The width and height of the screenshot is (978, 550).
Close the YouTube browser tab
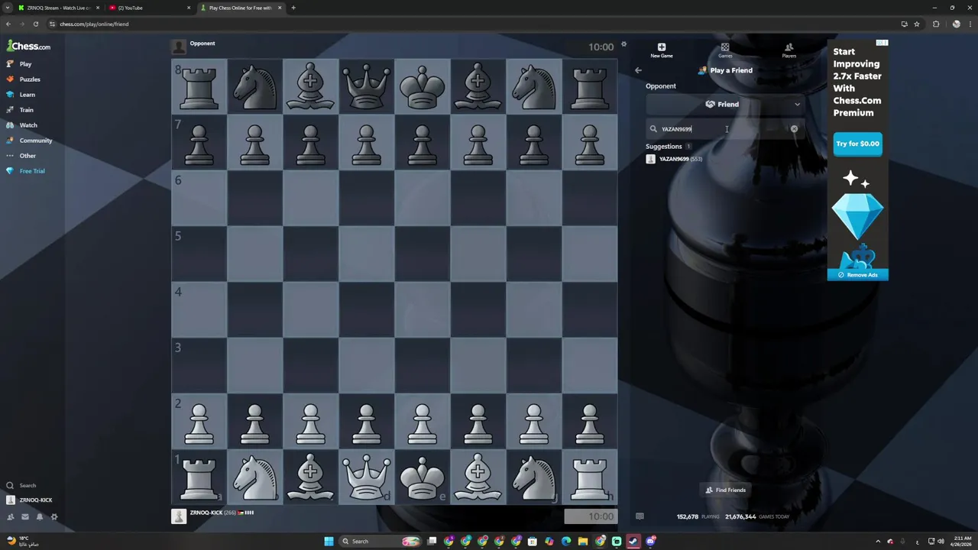click(189, 8)
